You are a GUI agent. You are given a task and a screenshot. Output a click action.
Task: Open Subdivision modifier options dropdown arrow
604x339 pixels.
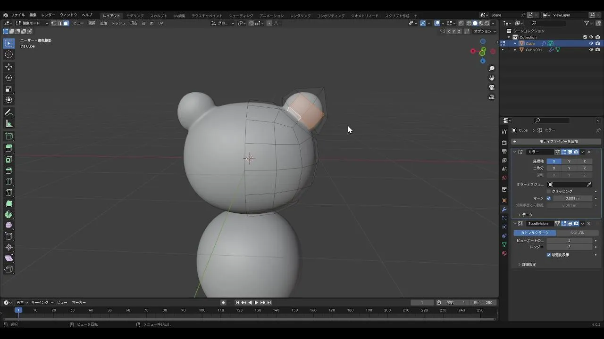click(583, 224)
